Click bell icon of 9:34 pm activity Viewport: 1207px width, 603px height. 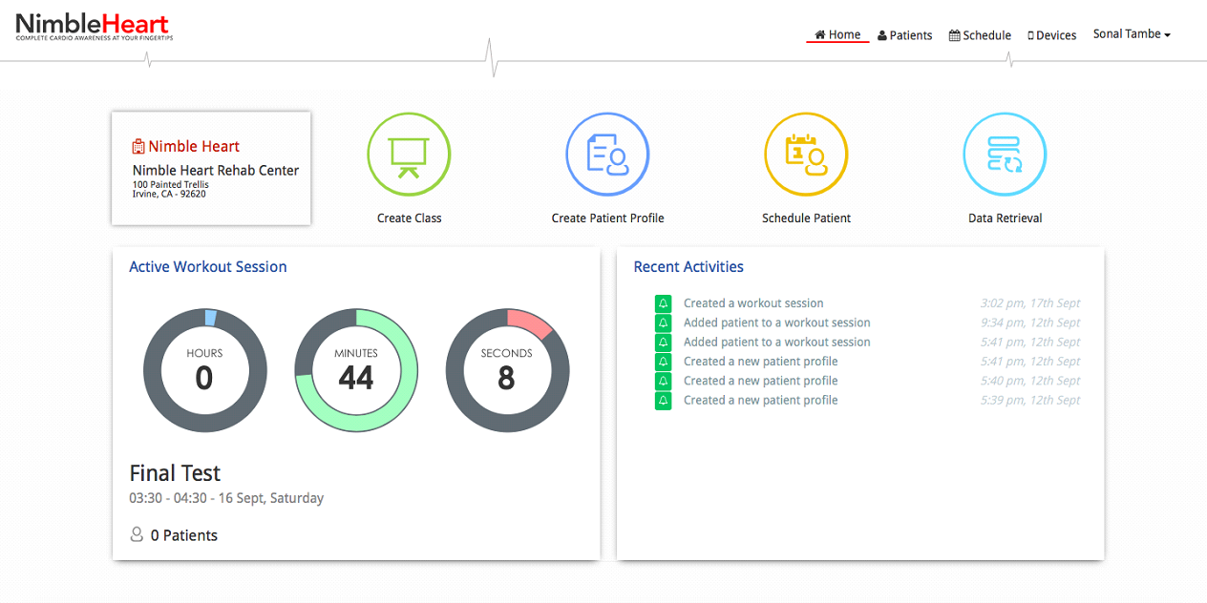pyautogui.click(x=664, y=322)
